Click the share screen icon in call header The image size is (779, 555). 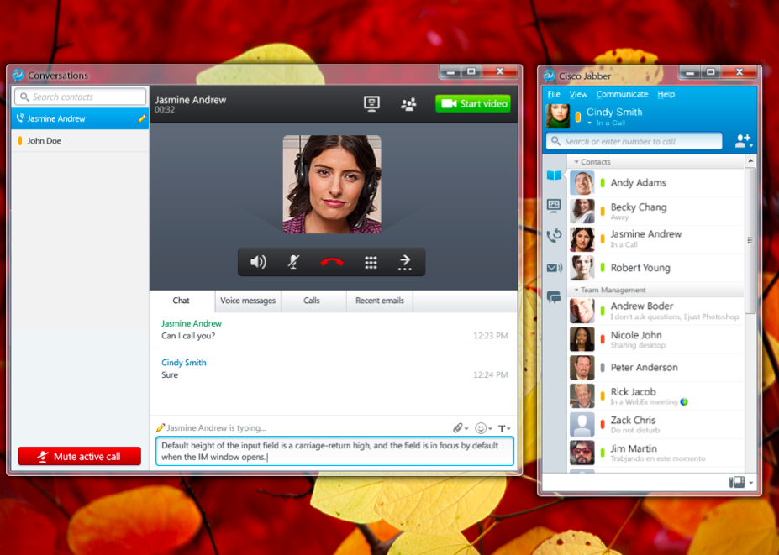[x=371, y=103]
